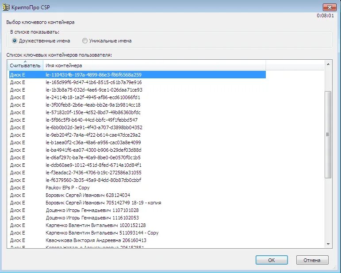Click the Отмена button
This screenshot has height=273, width=341.
[x=312, y=260]
